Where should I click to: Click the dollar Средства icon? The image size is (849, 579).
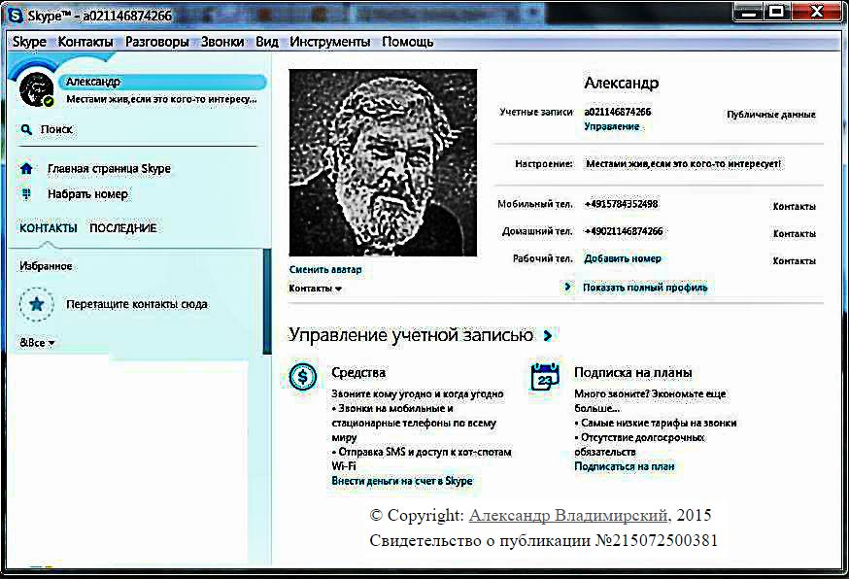303,376
